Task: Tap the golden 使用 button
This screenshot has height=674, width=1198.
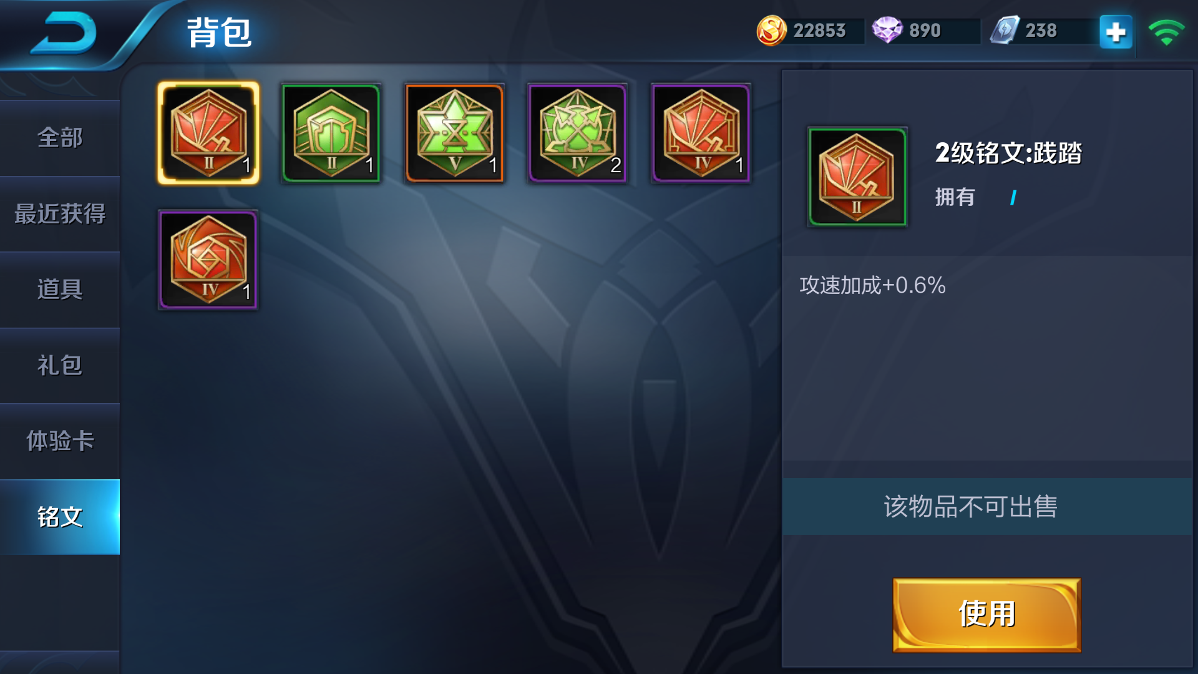Action: [x=986, y=615]
